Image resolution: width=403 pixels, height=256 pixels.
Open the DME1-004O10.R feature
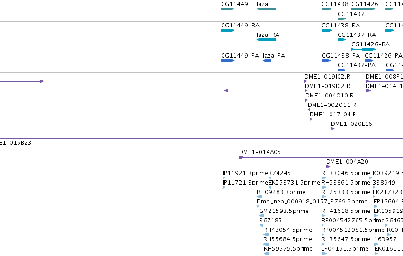[x=306, y=100]
